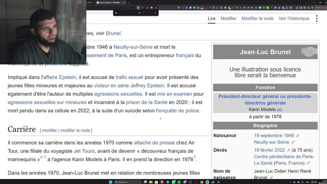Viewport: 327px width, 184px height.
Task: Open Discord from the taskbar
Action: coord(185,182)
